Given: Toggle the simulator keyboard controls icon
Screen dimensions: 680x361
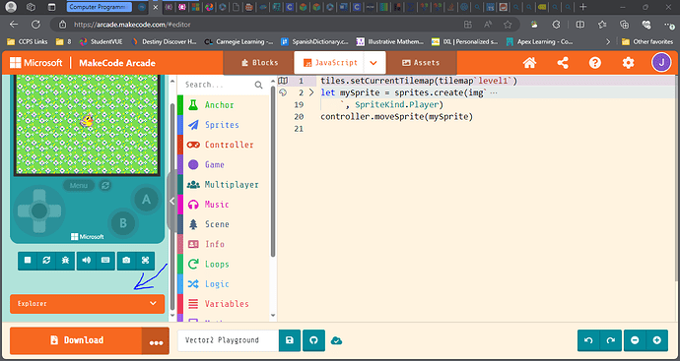Looking at the screenshot, I should [105, 261].
